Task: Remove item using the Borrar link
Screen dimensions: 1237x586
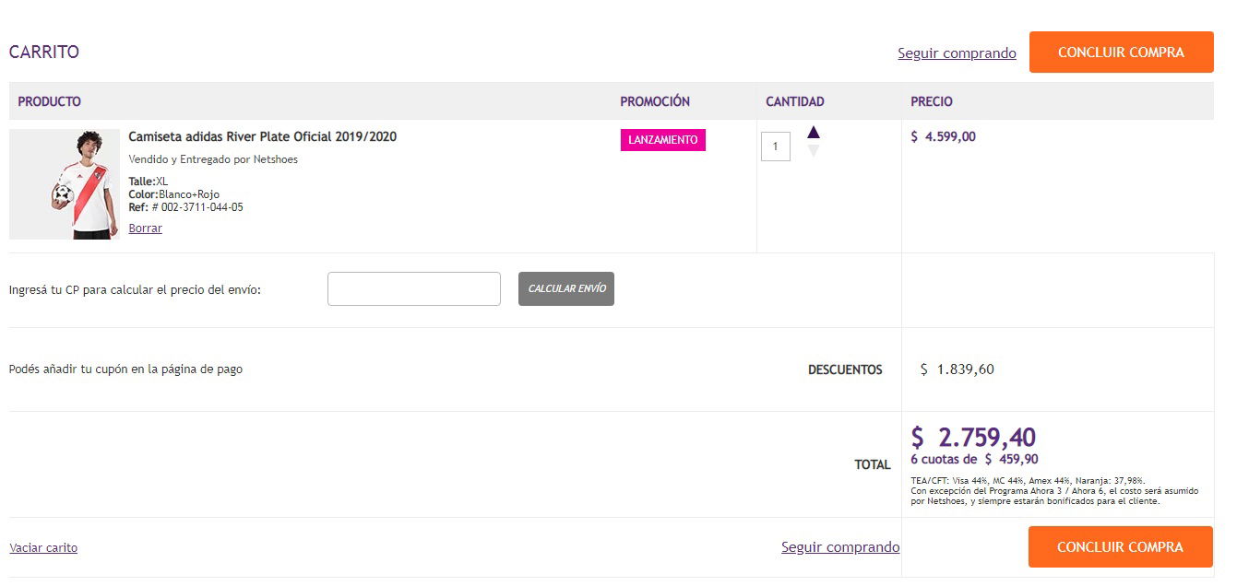Action: click(x=145, y=229)
